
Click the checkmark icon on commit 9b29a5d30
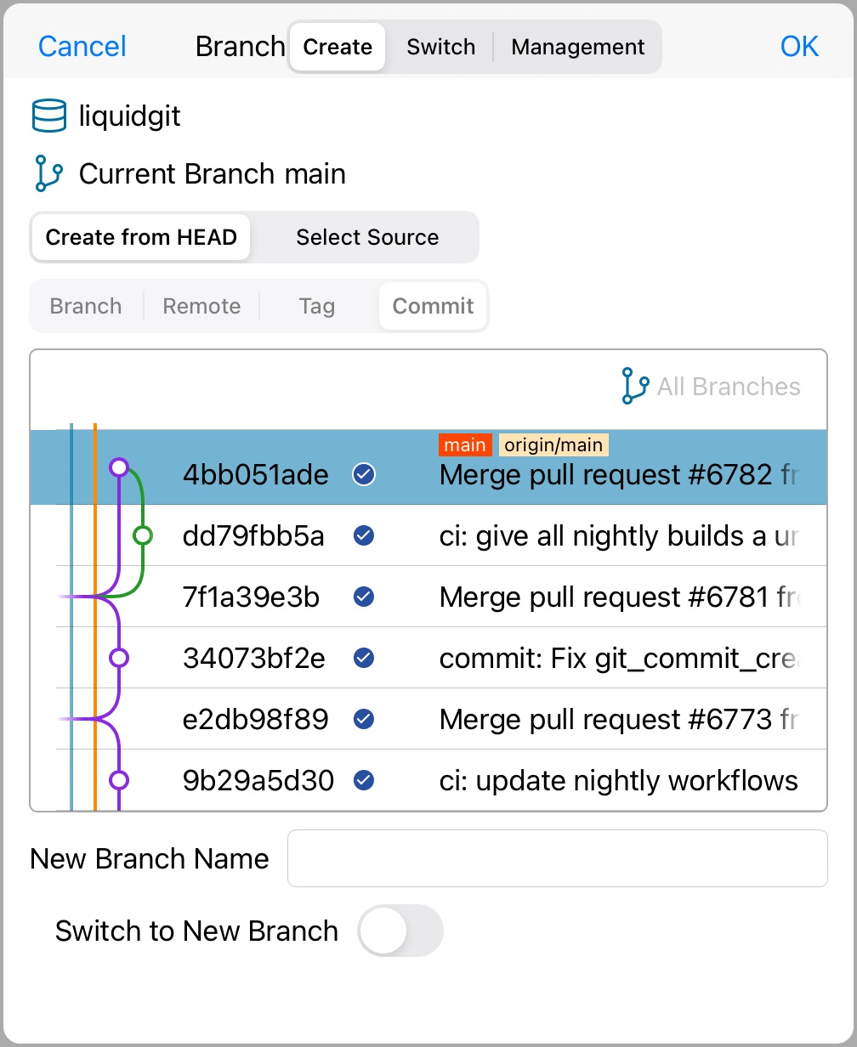pyautogui.click(x=364, y=780)
